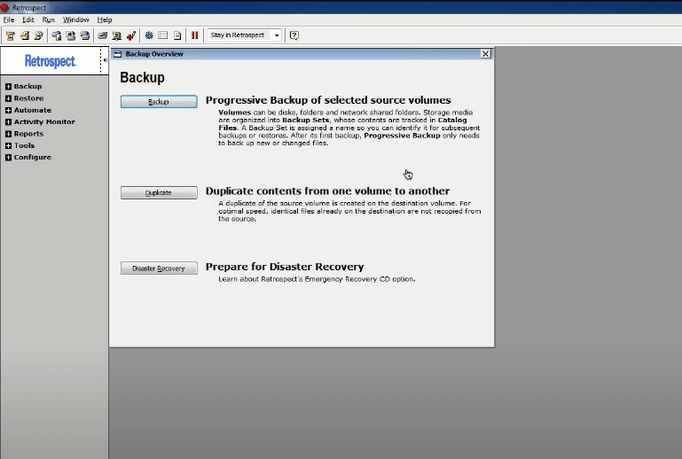
Task: Expand the Automate plus box
Action: tap(8, 110)
